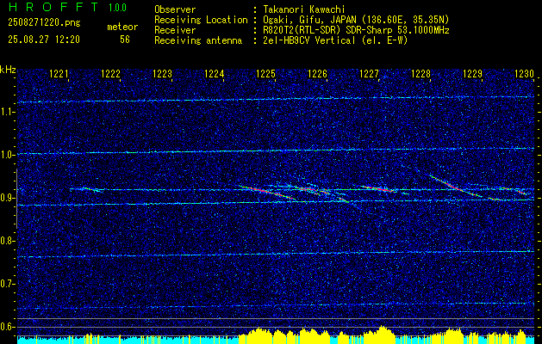Click the 0.6 frequency axis label

click(x=8, y=327)
